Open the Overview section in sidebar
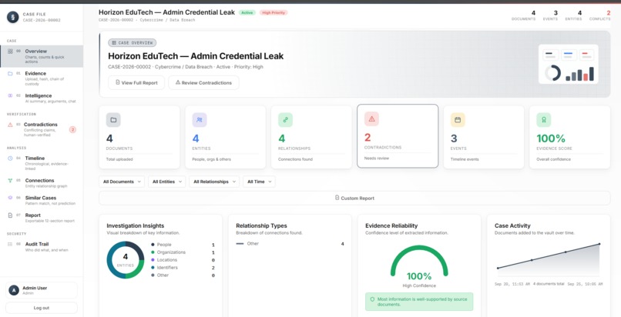Viewport: 621px width, 317px height. tap(42, 56)
